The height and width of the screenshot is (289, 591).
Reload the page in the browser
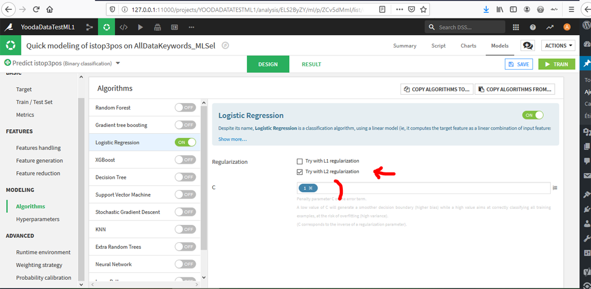click(x=36, y=9)
